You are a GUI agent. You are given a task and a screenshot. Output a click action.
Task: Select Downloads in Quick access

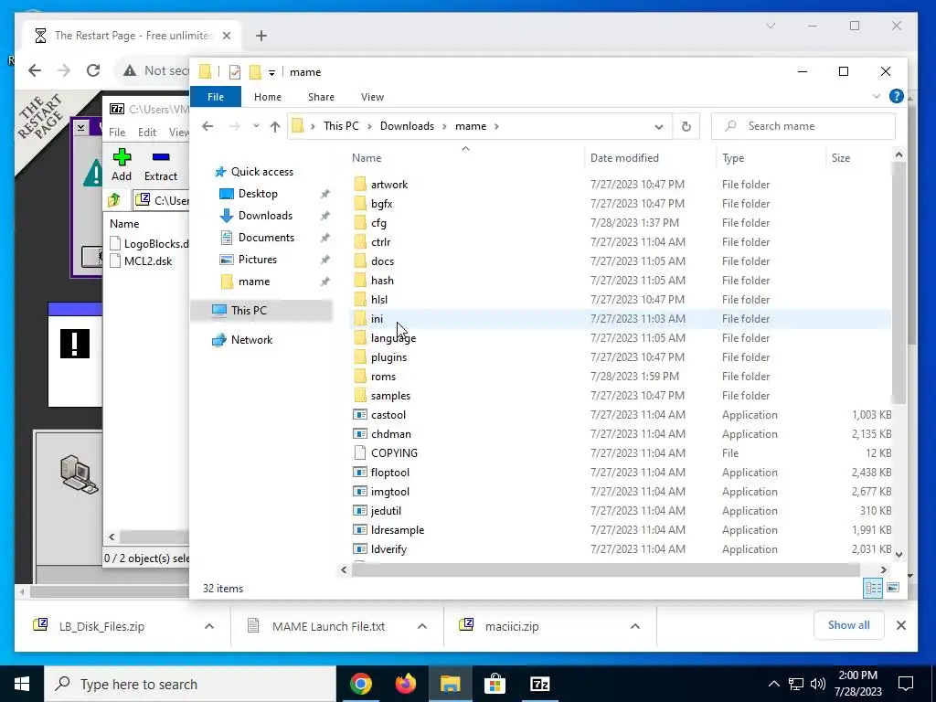tap(265, 216)
